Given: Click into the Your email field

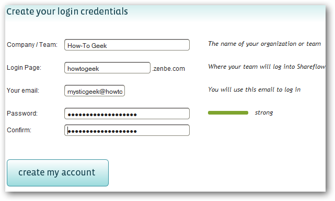Looking at the screenshot, I should (x=95, y=91).
